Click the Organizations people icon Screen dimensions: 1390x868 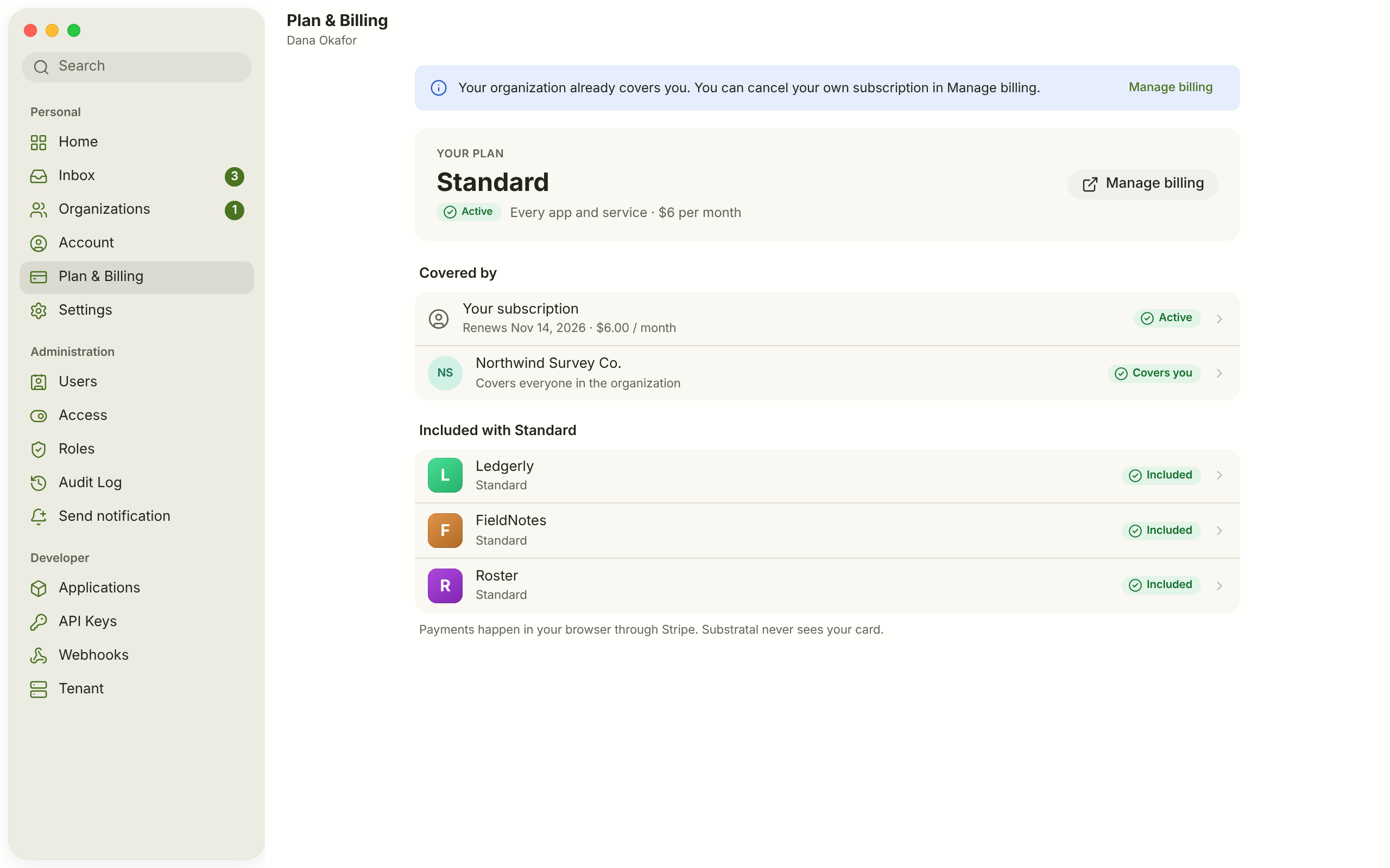click(x=39, y=209)
